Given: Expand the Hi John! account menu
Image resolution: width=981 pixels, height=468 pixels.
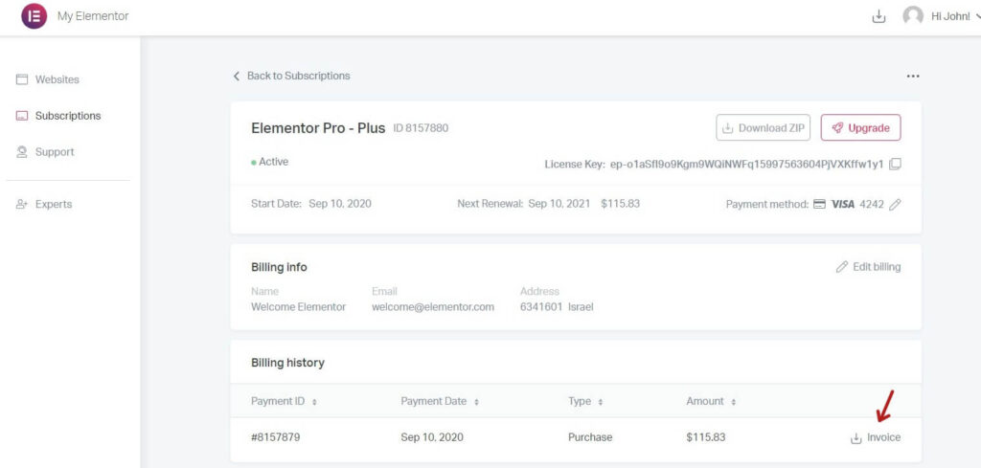Looking at the screenshot, I should (955, 17).
